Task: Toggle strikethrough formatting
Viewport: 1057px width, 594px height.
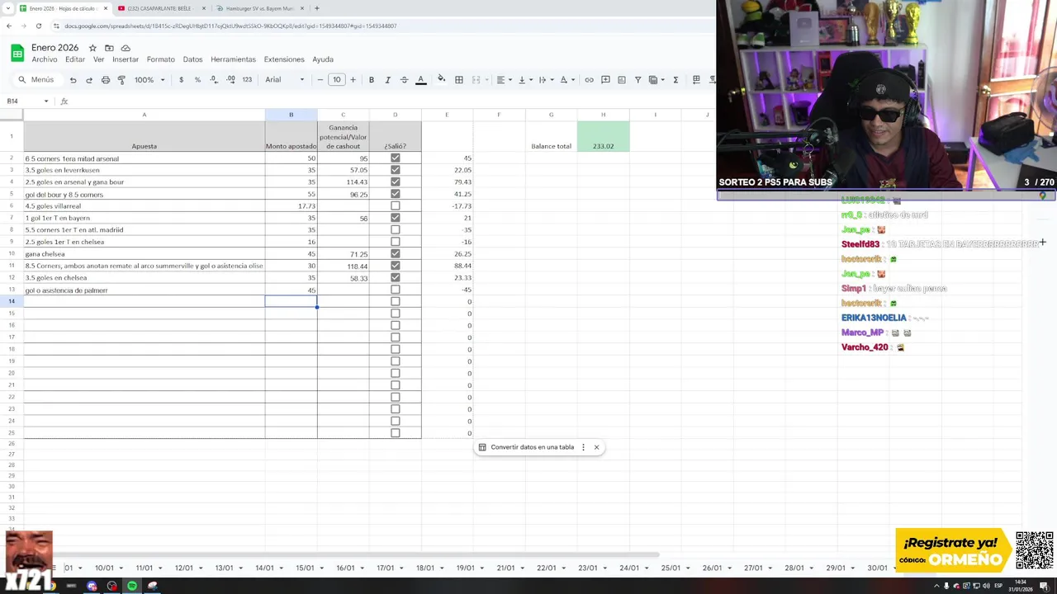Action: pyautogui.click(x=404, y=80)
